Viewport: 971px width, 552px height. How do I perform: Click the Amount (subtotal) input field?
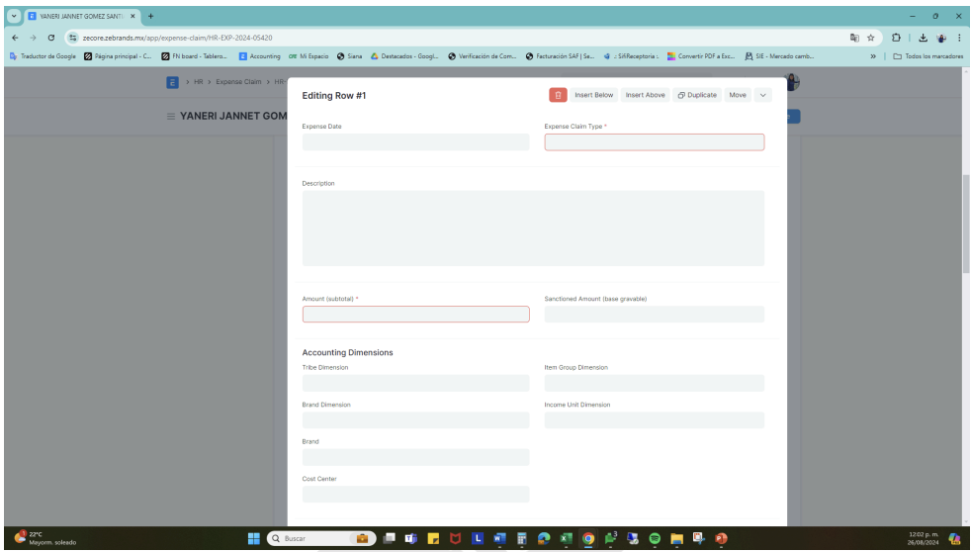[415, 315]
